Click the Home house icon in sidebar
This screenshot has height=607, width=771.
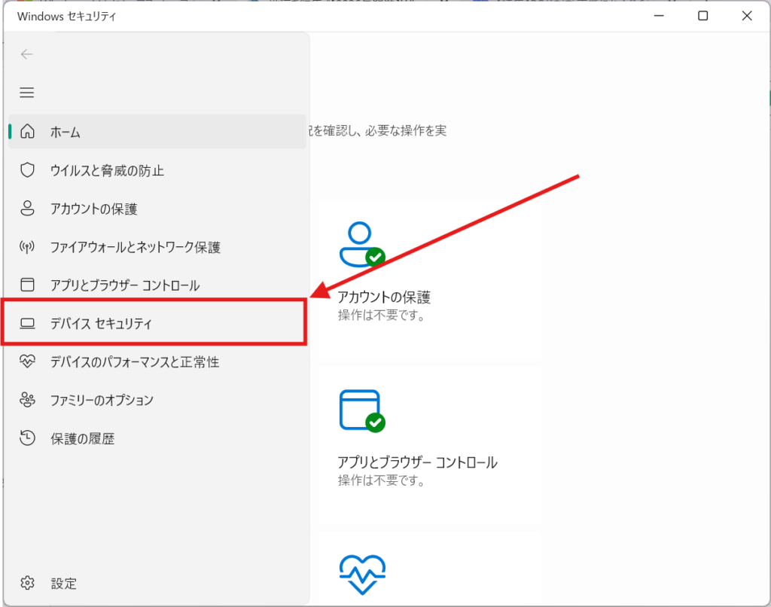[x=28, y=132]
